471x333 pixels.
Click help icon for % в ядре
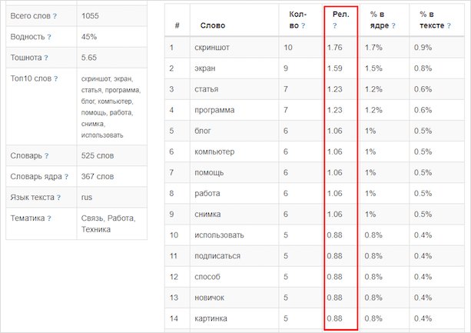(x=394, y=25)
